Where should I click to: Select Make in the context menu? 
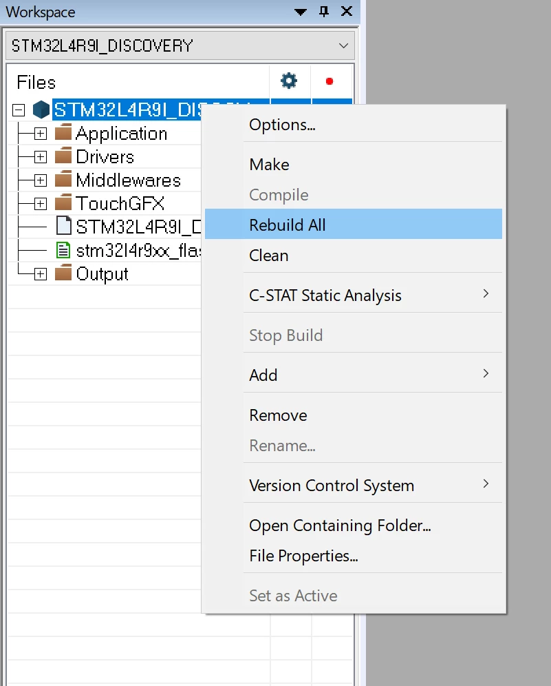(354, 165)
